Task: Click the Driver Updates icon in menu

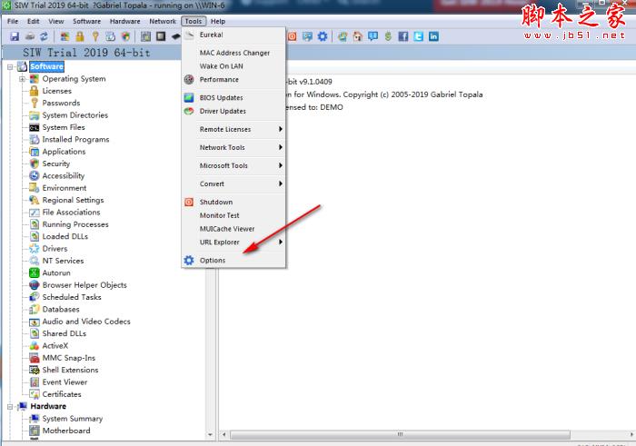Action: coord(189,111)
